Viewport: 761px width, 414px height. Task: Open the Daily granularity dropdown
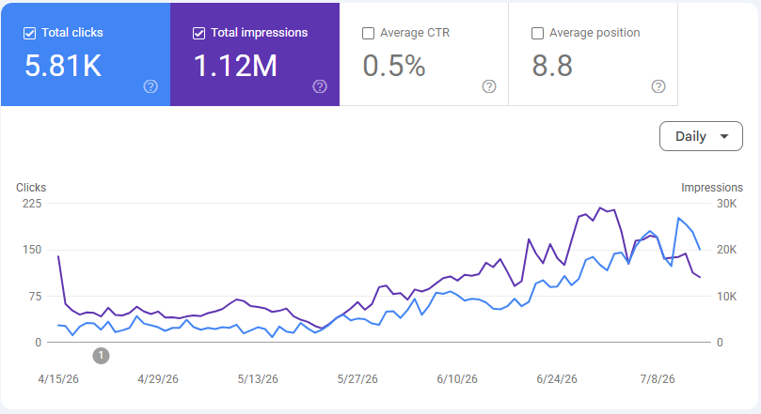pyautogui.click(x=701, y=136)
